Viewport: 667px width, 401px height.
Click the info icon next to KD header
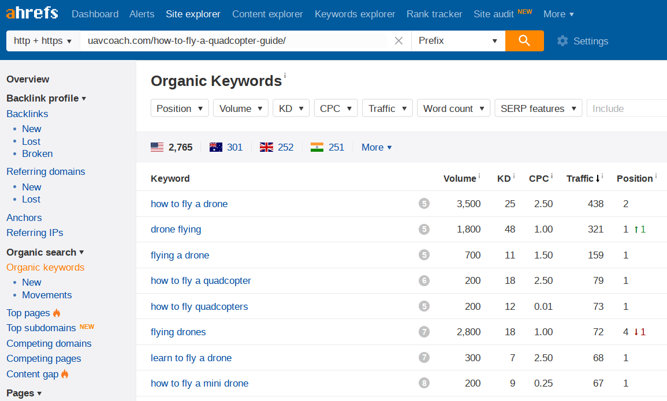(513, 175)
